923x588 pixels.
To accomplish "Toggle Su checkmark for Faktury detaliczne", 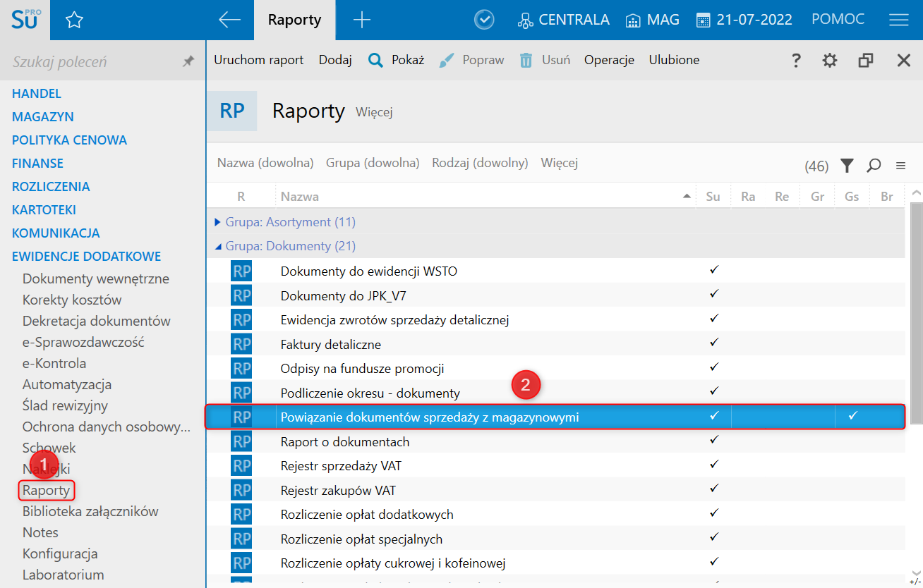I will coord(713,343).
